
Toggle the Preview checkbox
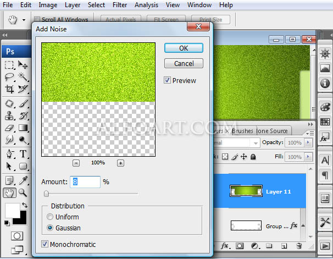point(167,80)
